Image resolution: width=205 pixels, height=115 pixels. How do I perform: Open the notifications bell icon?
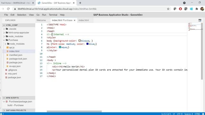pyautogui.click(x=203, y=114)
